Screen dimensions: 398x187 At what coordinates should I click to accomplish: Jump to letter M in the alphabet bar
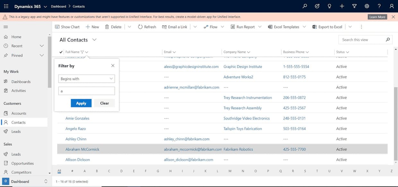[230, 171]
